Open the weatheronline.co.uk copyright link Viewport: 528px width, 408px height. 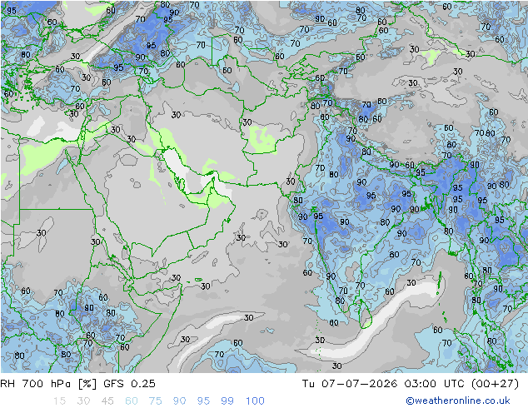458,401
